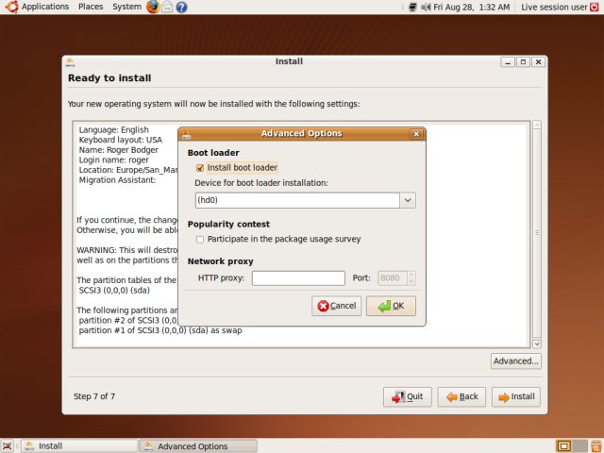This screenshot has height=453, width=604.
Task: Decrease the proxy port with down stepper
Action: [x=411, y=281]
